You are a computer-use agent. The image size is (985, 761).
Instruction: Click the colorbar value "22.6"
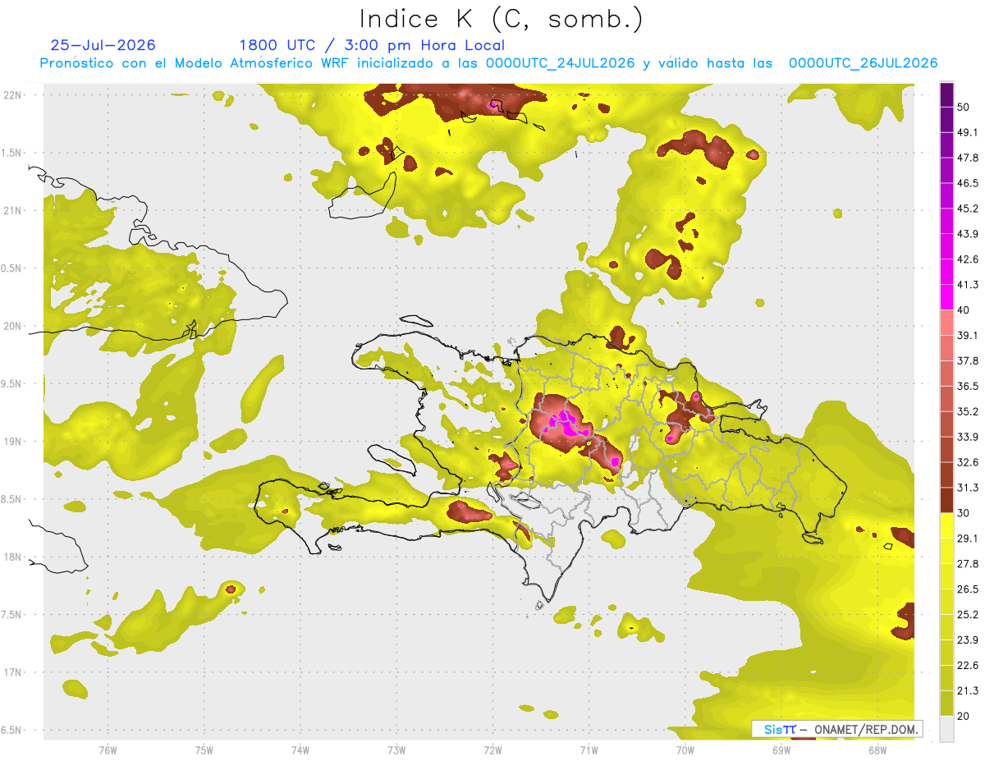pyautogui.click(x=967, y=665)
